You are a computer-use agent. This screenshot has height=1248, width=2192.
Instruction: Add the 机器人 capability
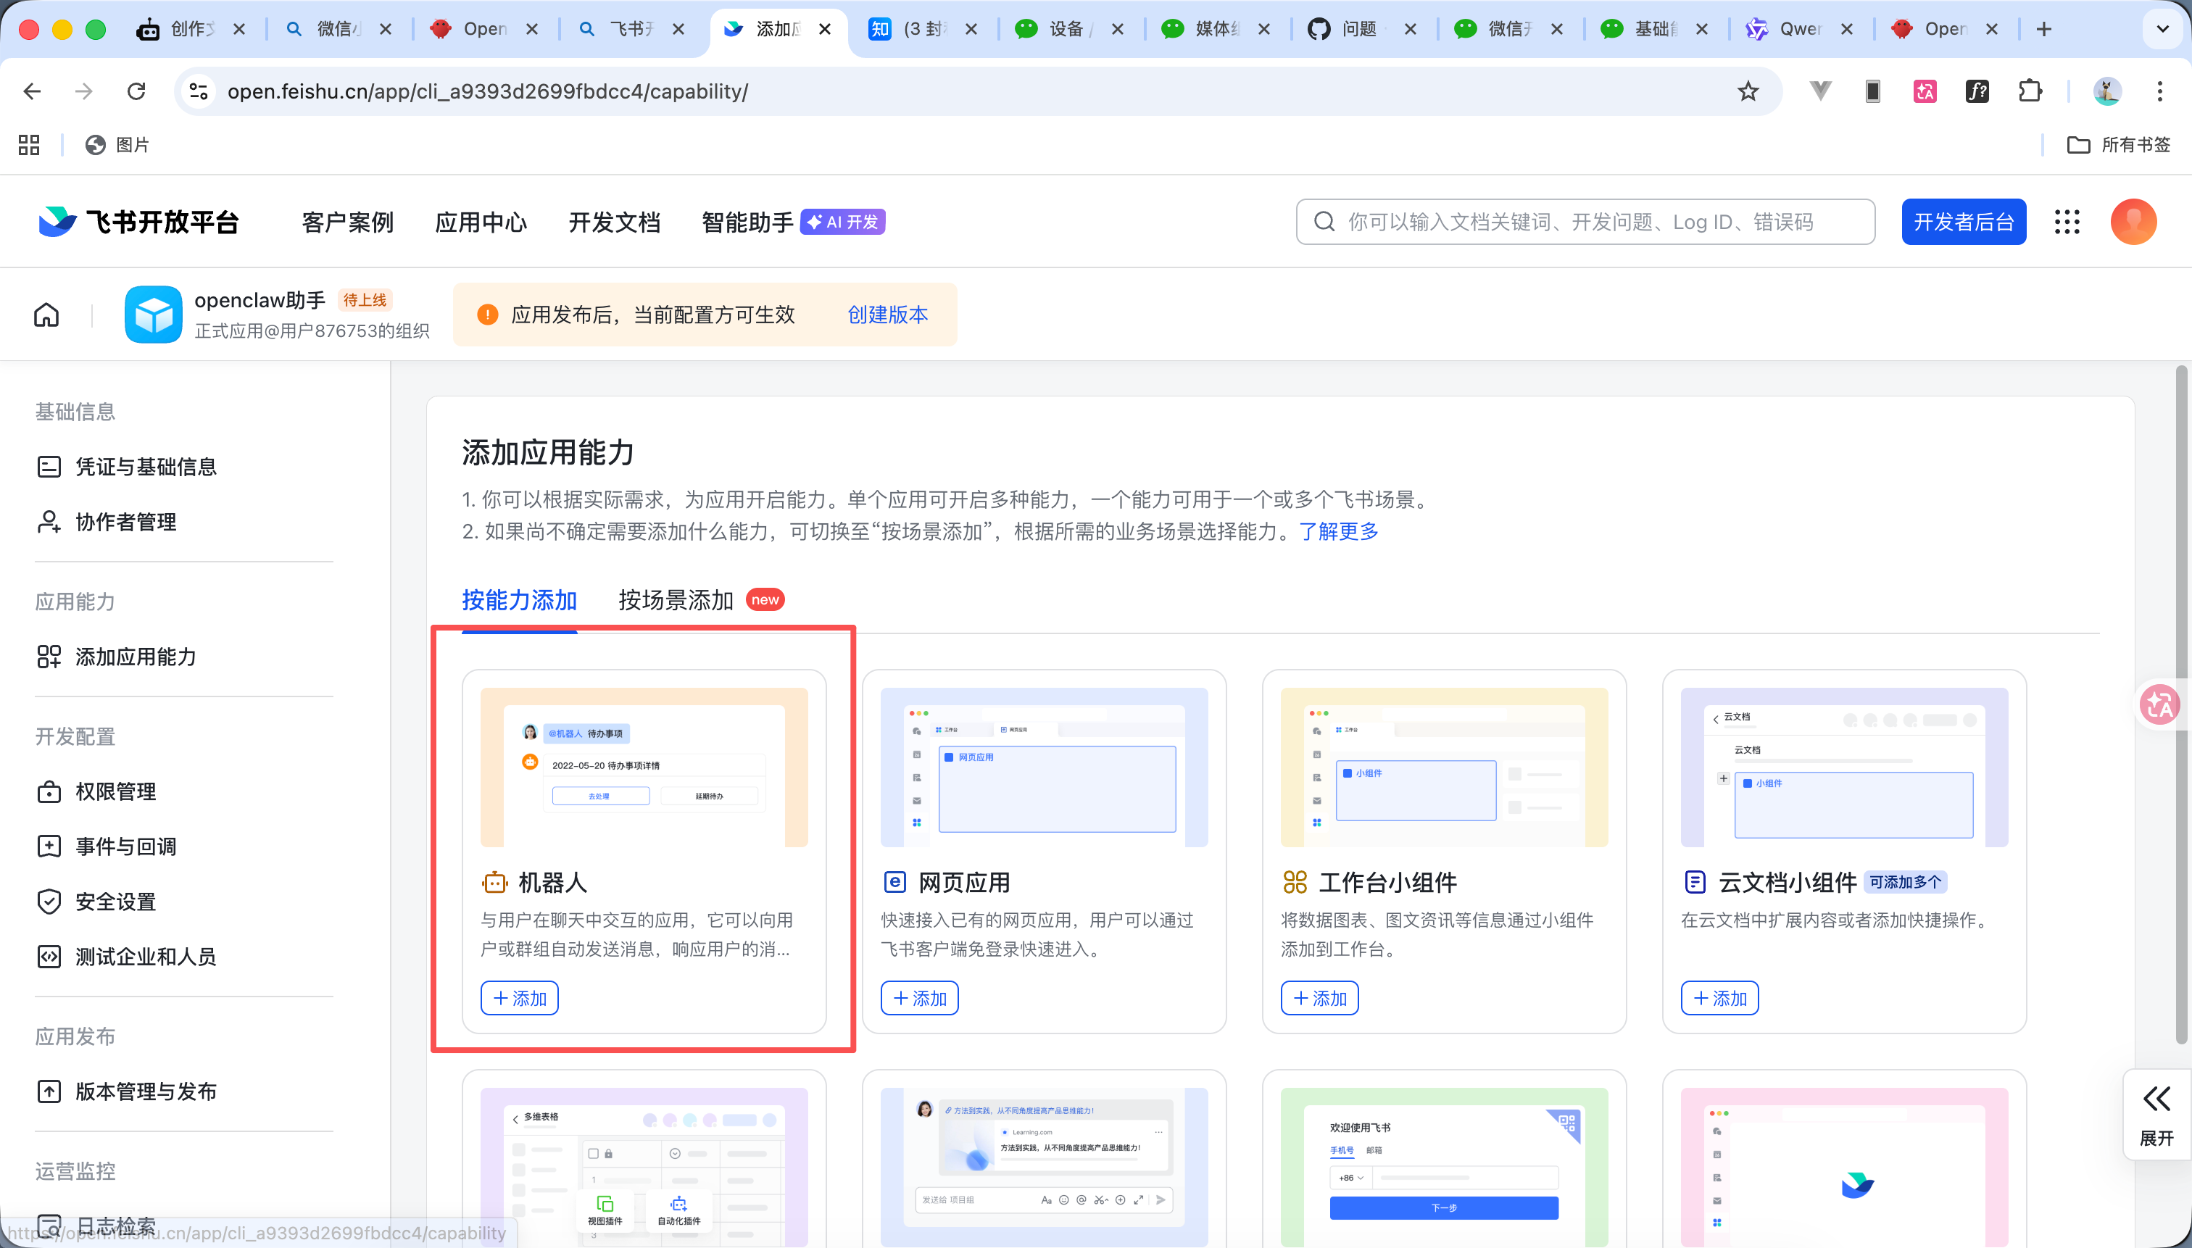pos(518,997)
